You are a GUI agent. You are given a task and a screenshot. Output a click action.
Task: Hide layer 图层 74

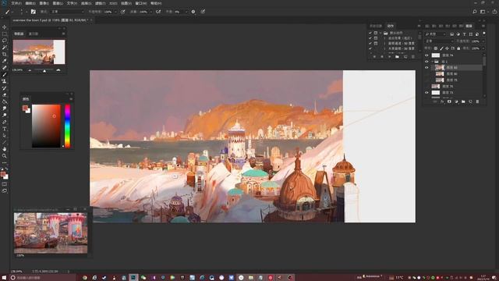tap(426, 55)
